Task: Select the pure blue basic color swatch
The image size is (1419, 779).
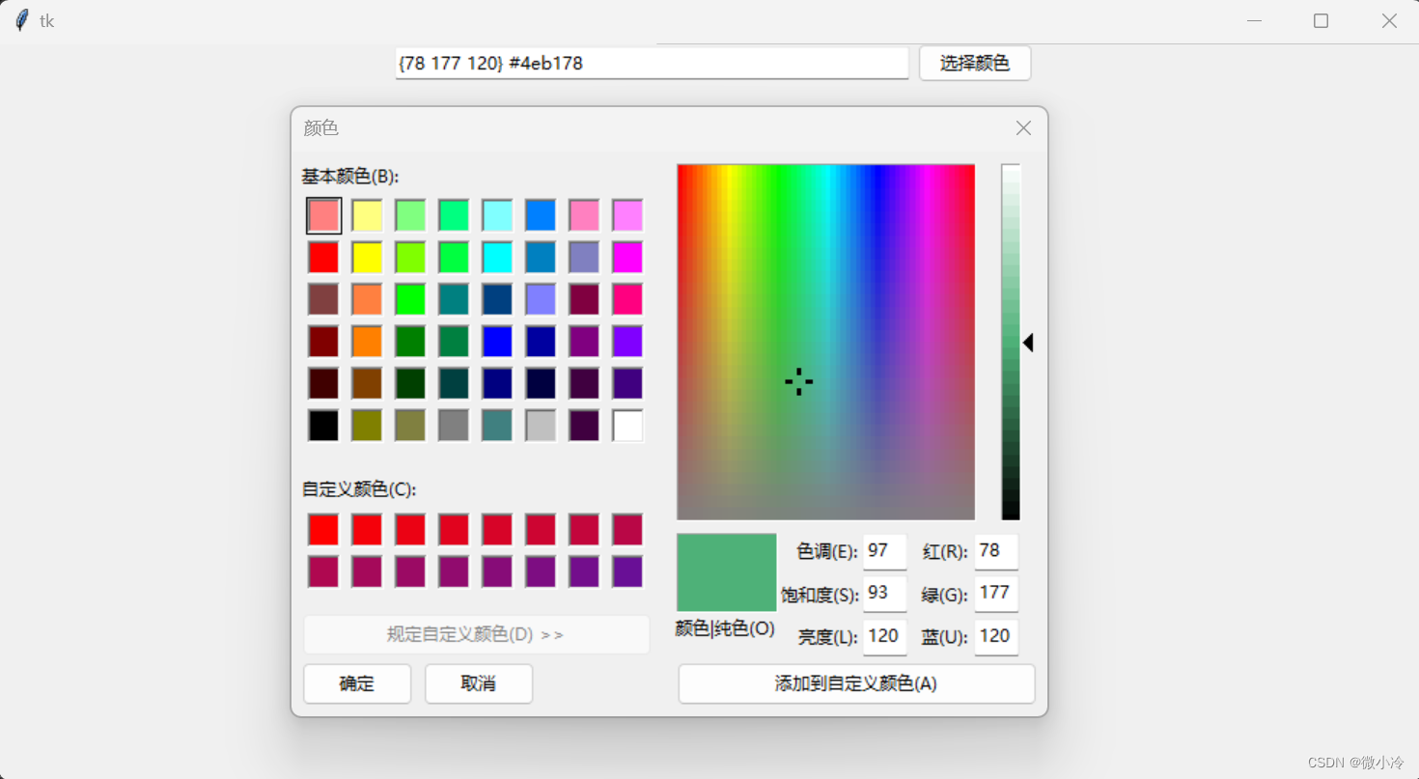Action: tap(497, 342)
